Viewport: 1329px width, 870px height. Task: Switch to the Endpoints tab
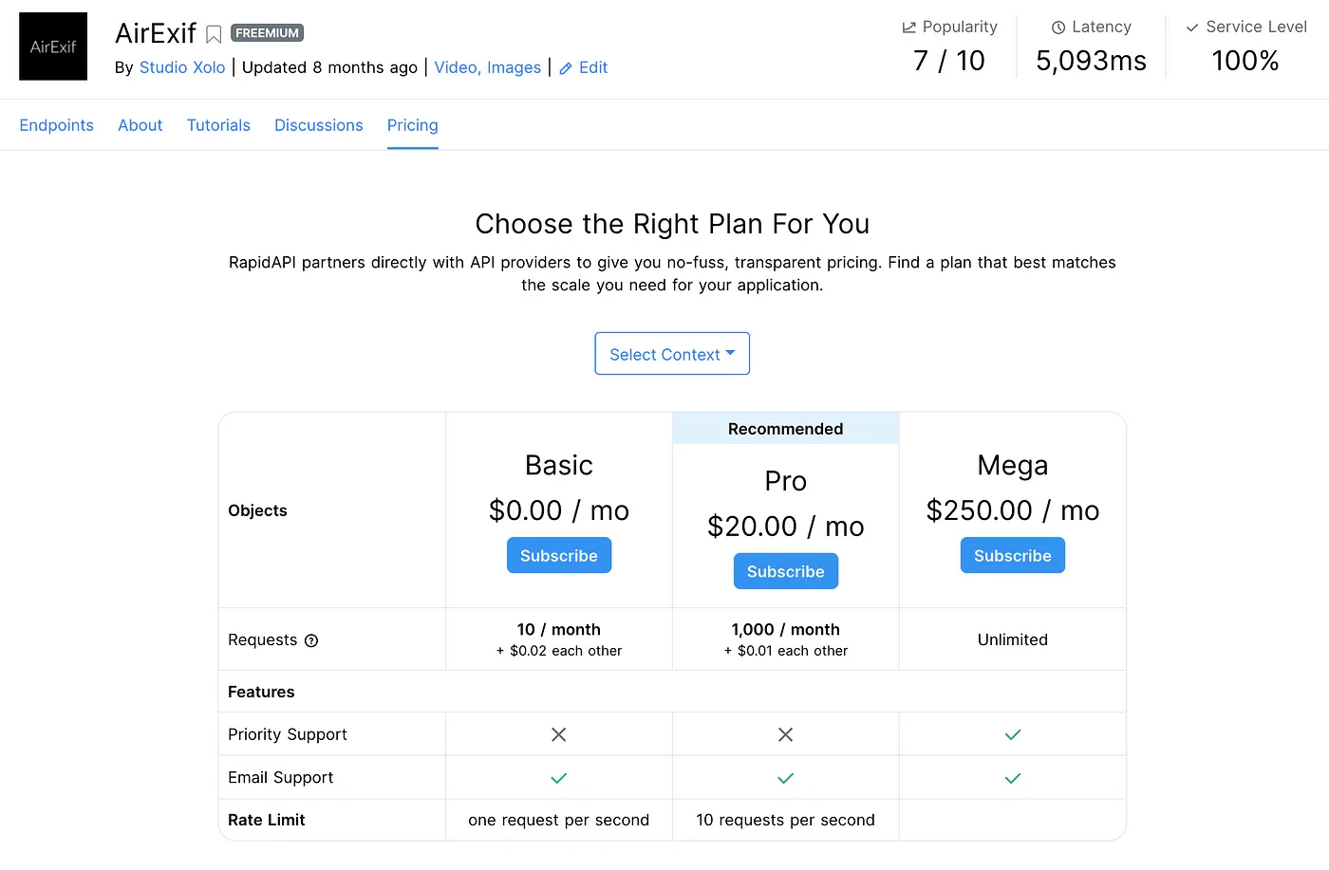pos(57,125)
